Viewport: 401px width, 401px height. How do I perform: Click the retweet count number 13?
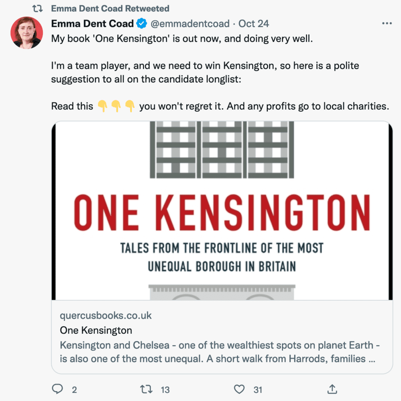(x=165, y=389)
